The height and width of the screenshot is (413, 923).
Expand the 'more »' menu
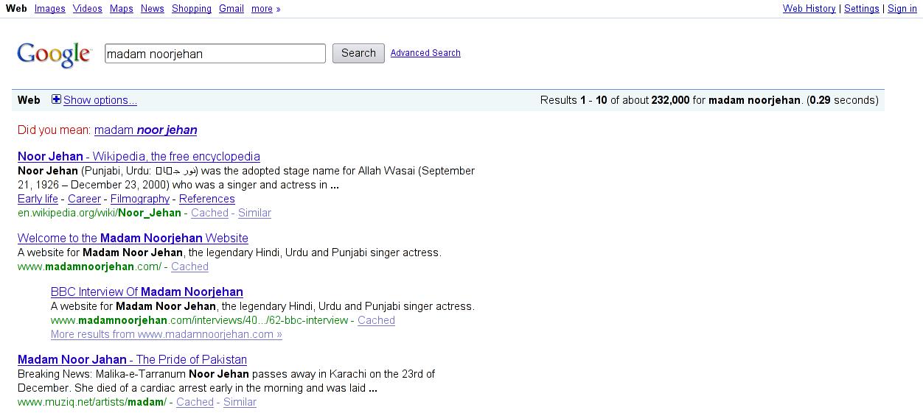[266, 9]
